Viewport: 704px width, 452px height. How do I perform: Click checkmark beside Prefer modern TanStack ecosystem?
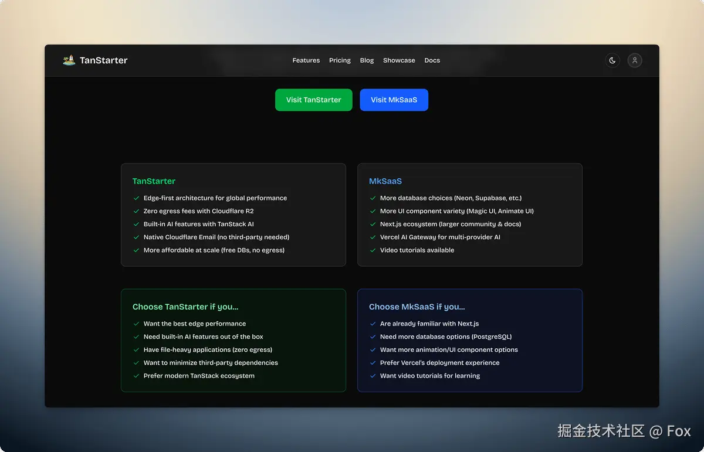pyautogui.click(x=136, y=376)
